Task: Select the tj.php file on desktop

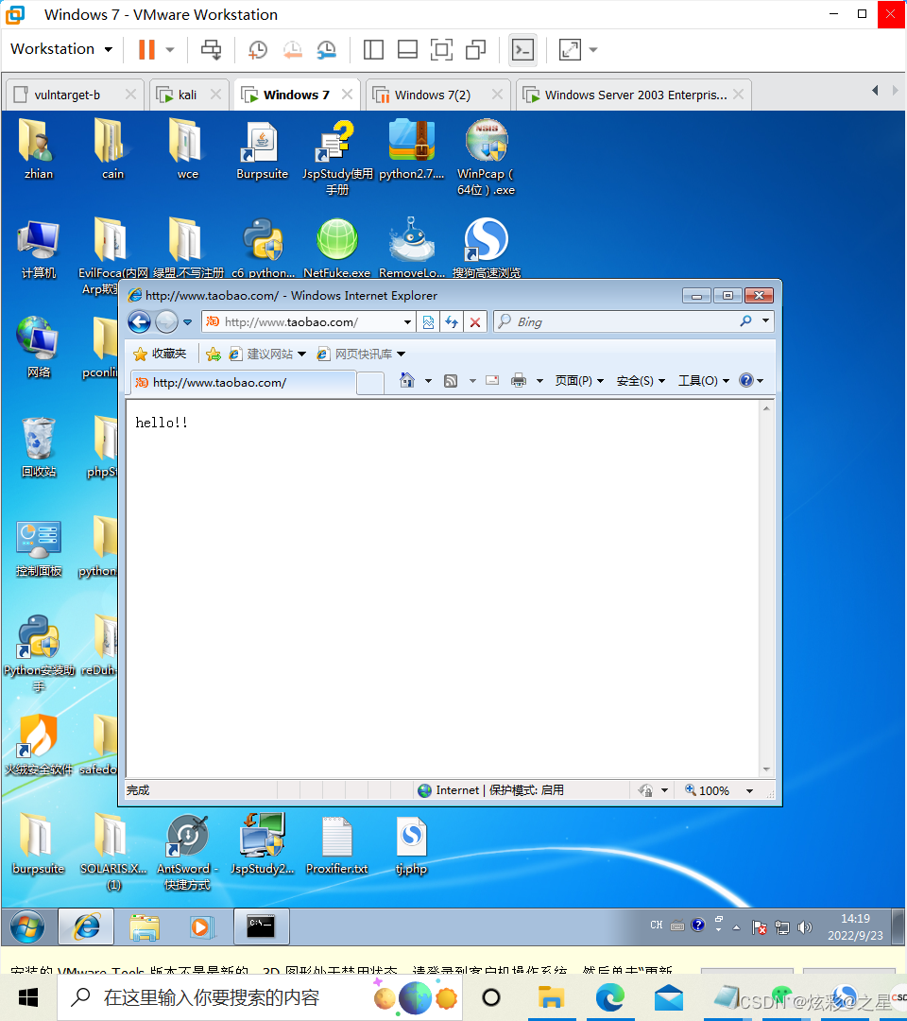Action: coord(411,845)
